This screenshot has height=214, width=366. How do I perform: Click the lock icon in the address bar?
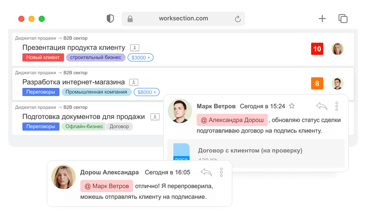pyautogui.click(x=130, y=19)
